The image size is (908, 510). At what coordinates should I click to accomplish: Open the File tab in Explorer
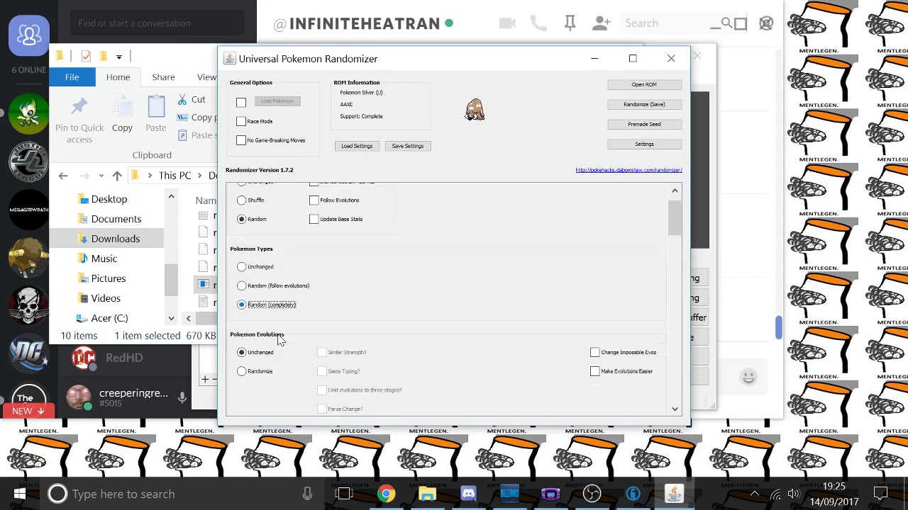point(72,77)
